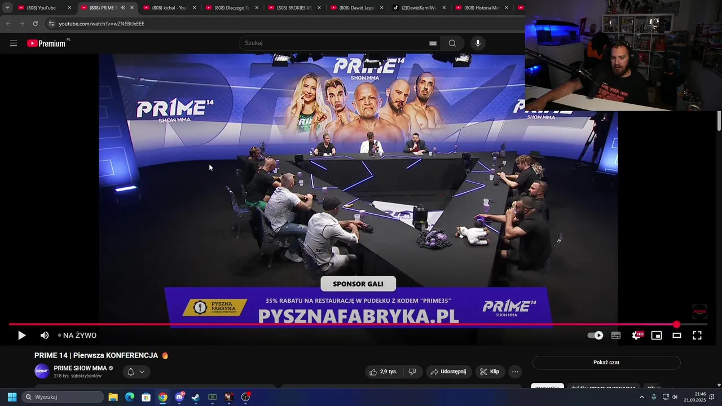Open Steam from taskbar

196,397
